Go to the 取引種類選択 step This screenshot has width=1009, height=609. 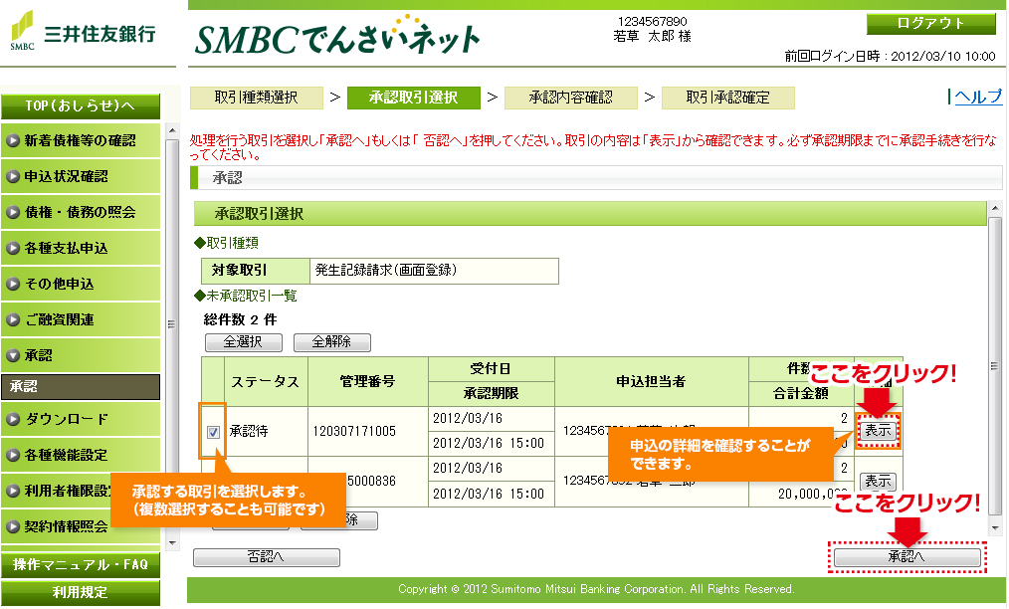click(x=256, y=98)
